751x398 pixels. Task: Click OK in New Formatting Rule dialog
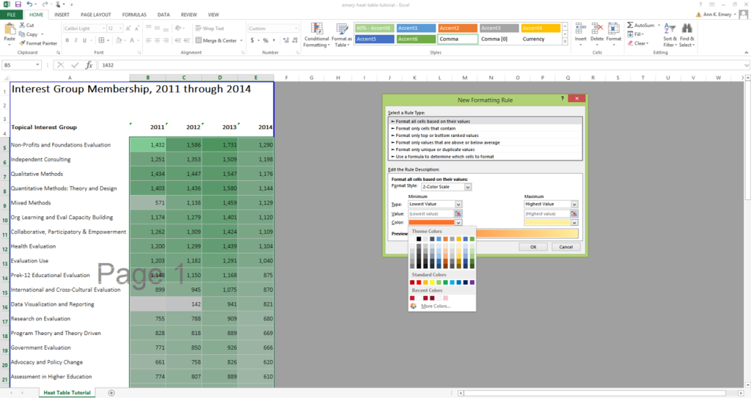[x=533, y=247]
